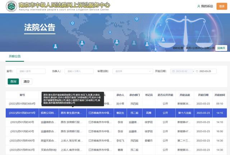Viewport: 230px width, 155px height.
Task: Focus the 案号 input field
Action: coord(31,71)
